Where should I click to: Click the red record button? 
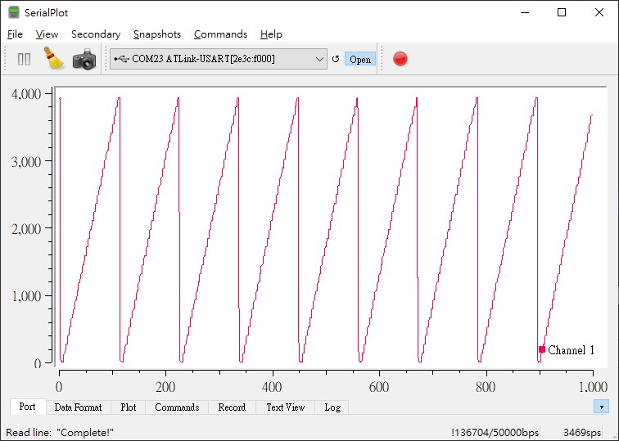pyautogui.click(x=400, y=59)
